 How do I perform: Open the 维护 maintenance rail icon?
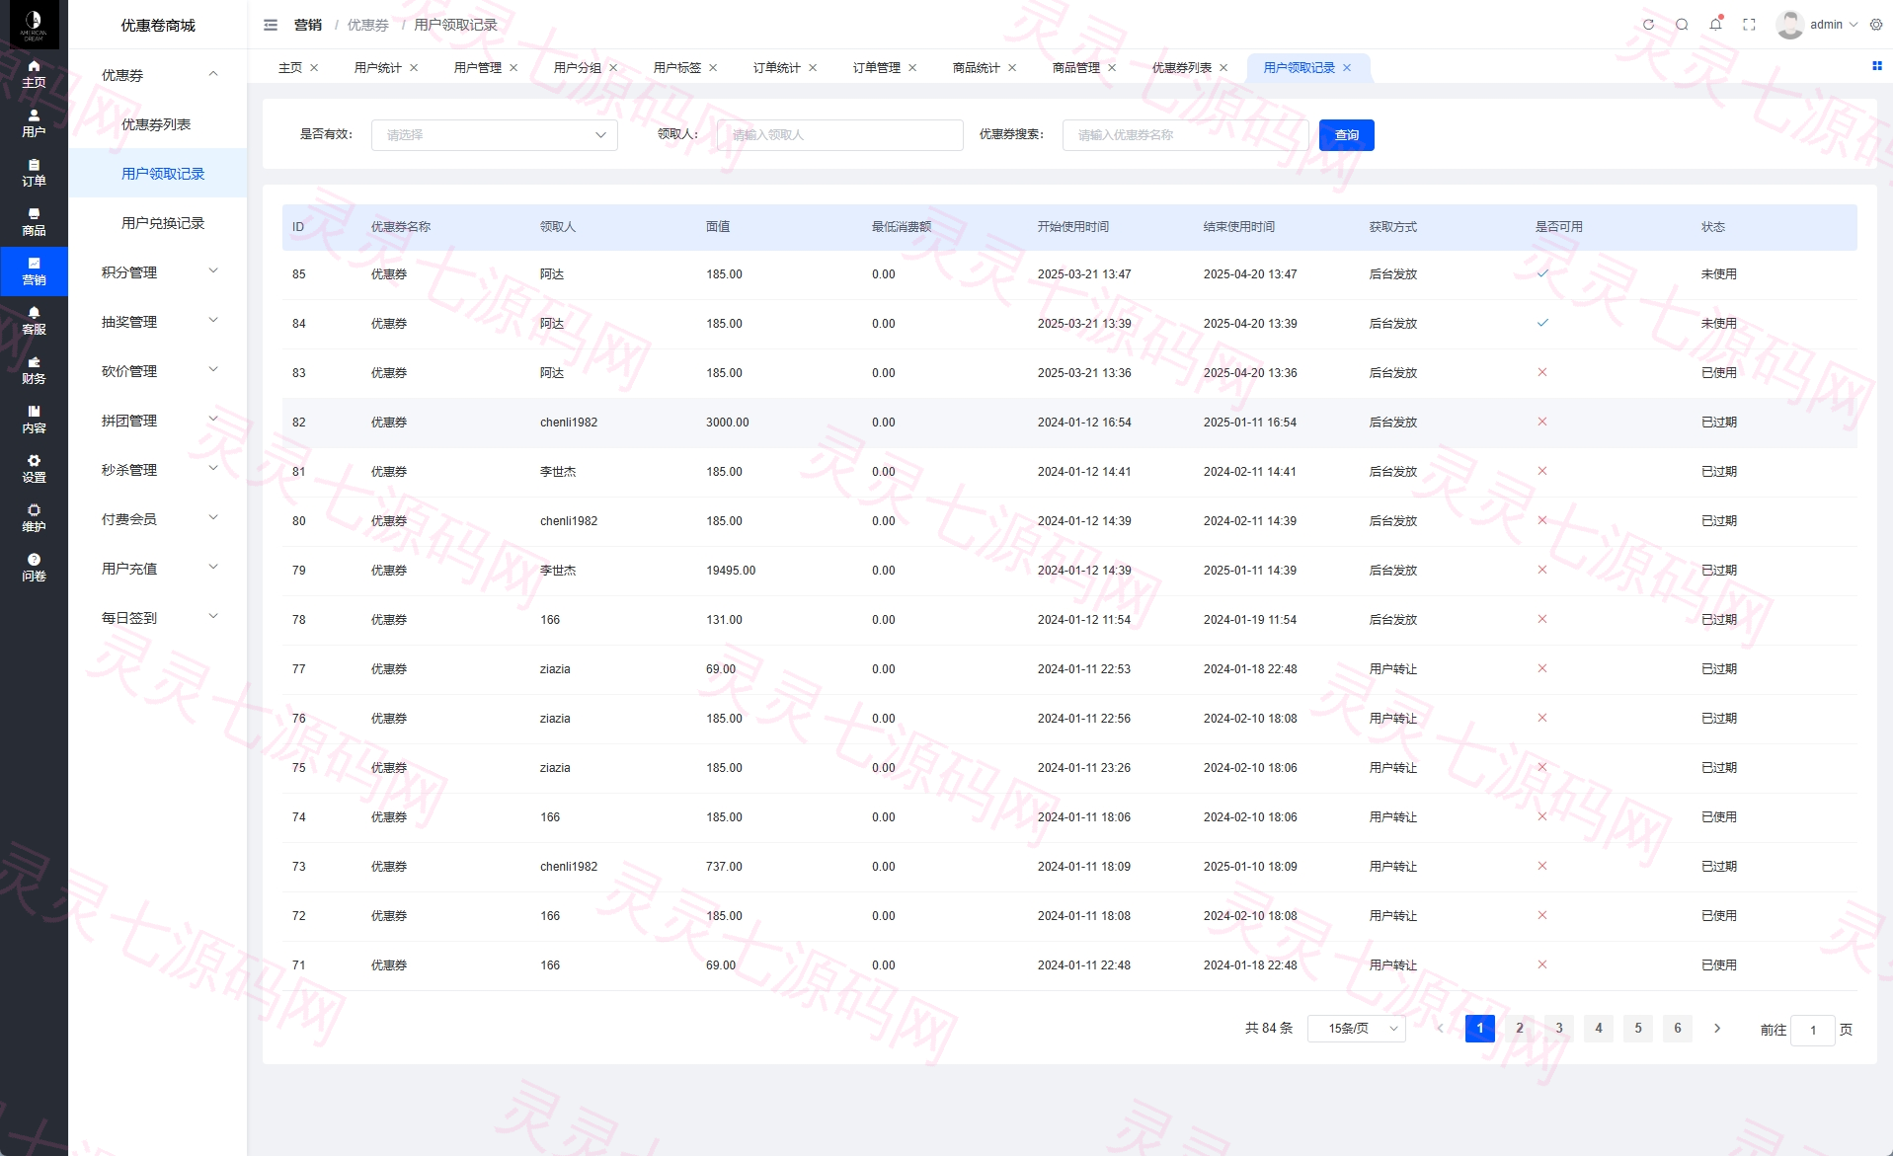pos(34,518)
